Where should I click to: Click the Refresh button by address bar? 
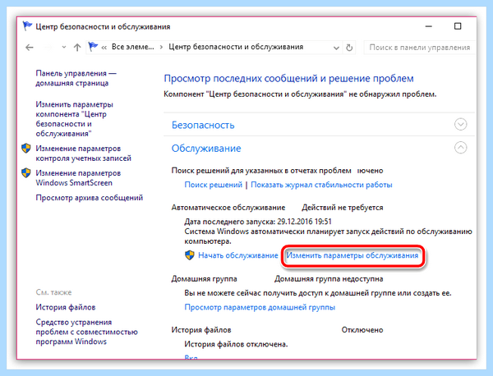click(349, 48)
